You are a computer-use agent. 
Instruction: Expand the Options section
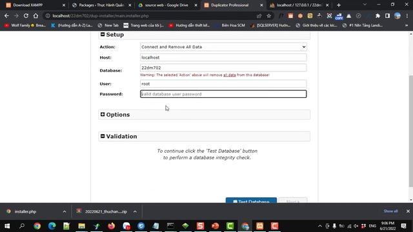pyautogui.click(x=103, y=114)
